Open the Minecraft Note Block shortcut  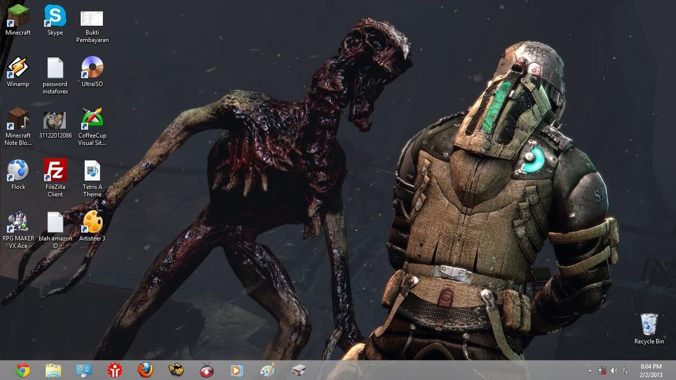point(18,119)
